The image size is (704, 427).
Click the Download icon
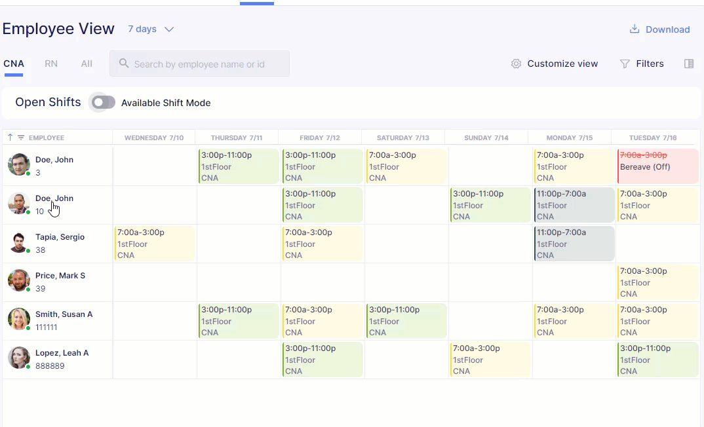634,29
